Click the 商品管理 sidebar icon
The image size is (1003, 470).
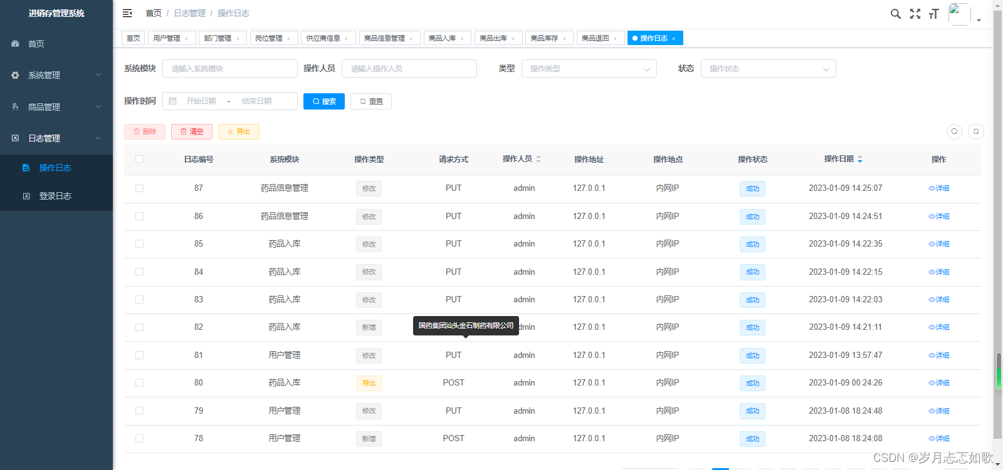coord(15,107)
